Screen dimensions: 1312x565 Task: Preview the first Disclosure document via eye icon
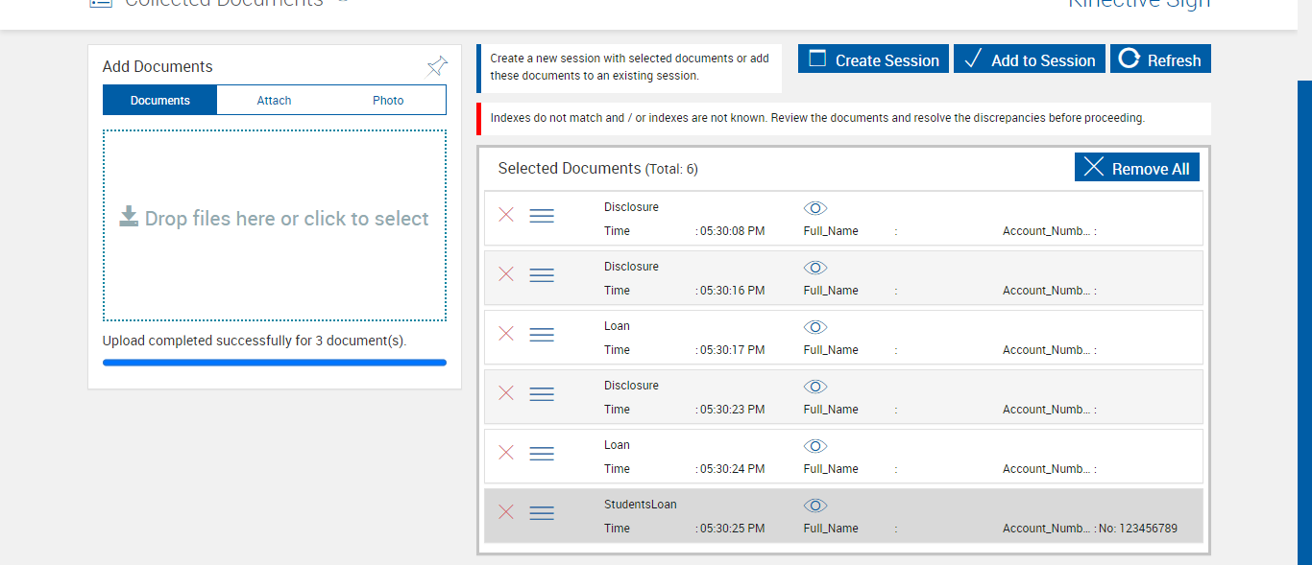coord(815,208)
